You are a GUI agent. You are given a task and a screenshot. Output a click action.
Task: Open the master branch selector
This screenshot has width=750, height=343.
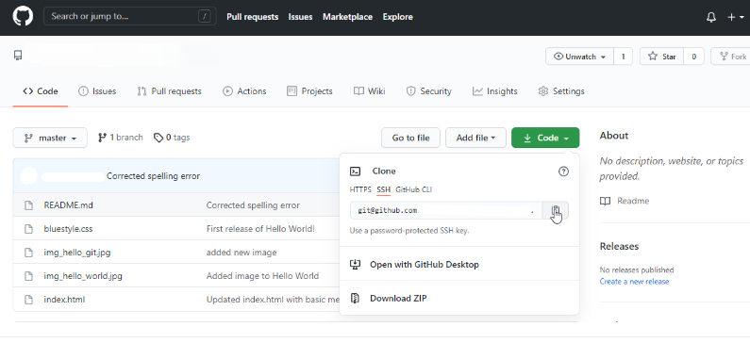50,138
